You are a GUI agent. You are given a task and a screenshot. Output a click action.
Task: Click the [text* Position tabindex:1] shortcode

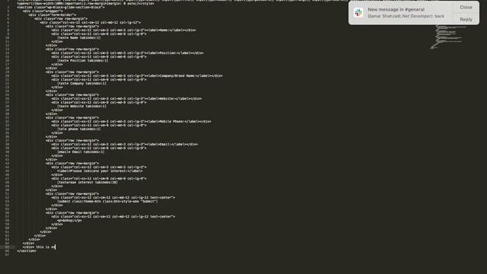click(83, 61)
